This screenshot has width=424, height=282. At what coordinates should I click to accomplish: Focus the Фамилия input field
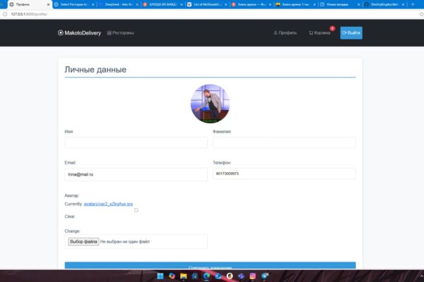pyautogui.click(x=284, y=142)
